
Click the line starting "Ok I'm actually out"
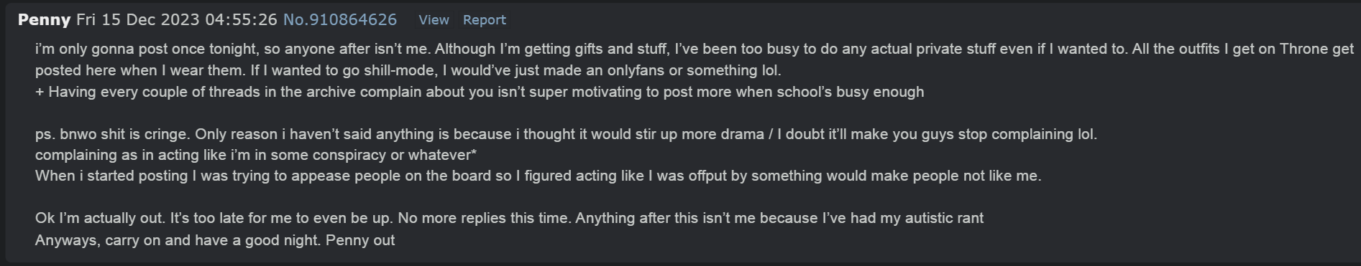[x=509, y=218]
